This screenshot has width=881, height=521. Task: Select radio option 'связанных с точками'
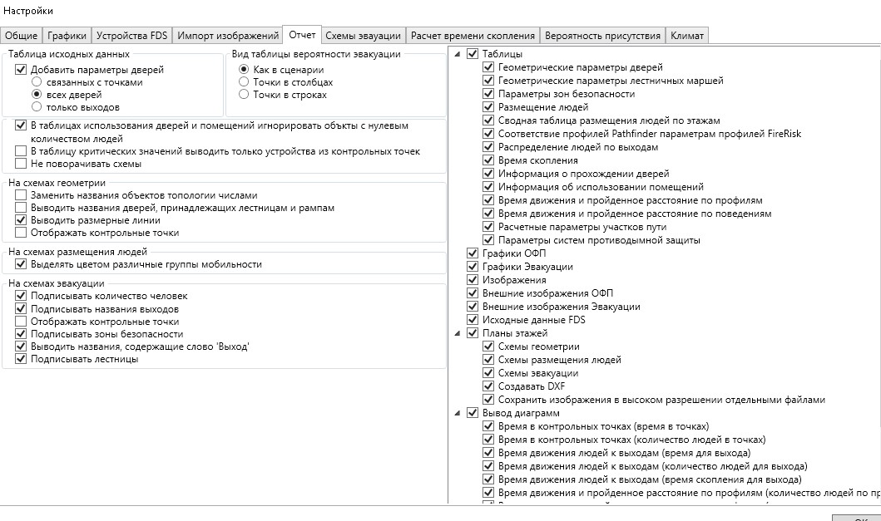(x=37, y=82)
